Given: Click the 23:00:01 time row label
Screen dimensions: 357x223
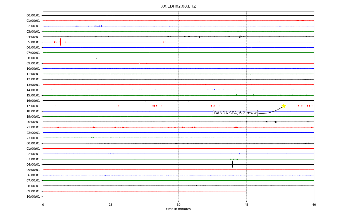Looking at the screenshot, I should click(33, 138).
